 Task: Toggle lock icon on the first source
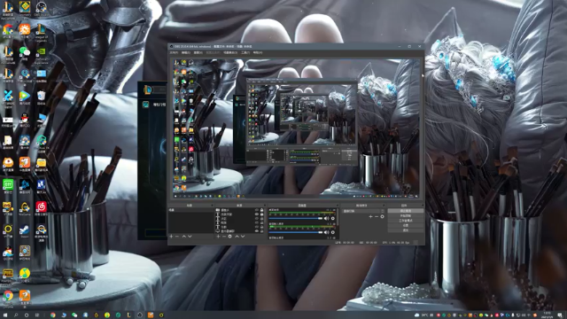262,210
